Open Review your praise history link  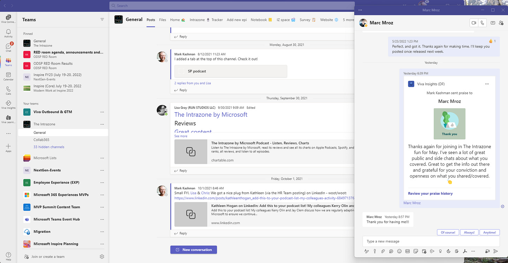coord(430,193)
